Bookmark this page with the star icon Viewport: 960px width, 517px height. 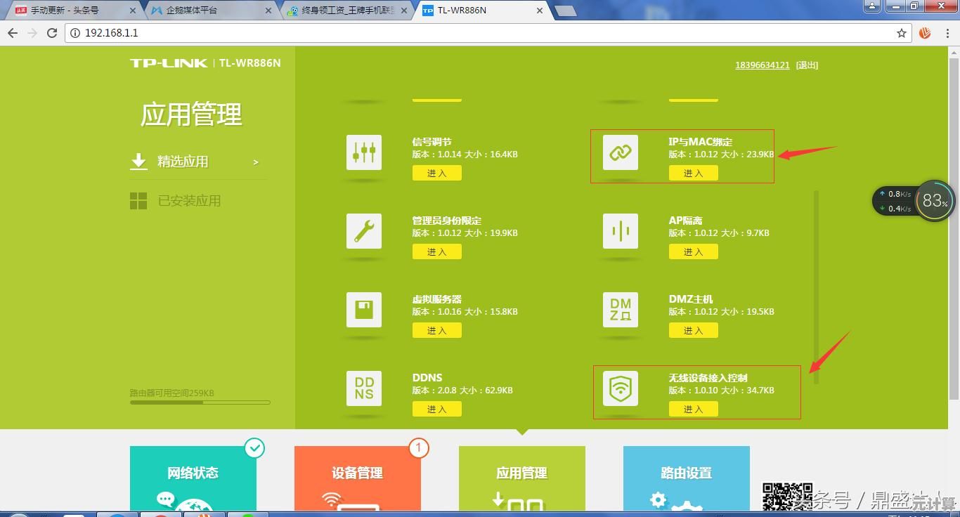pos(902,33)
